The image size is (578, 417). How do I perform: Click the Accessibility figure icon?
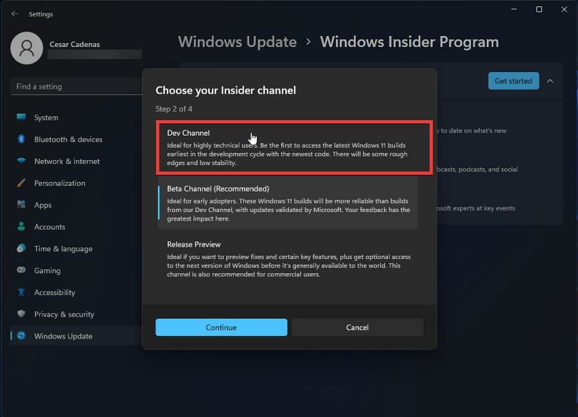21,292
